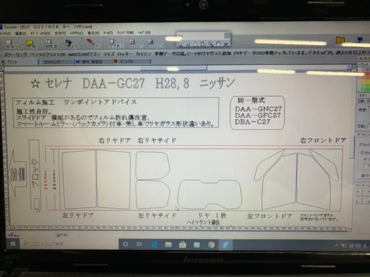Close the floating tool palette

click(x=227, y=35)
